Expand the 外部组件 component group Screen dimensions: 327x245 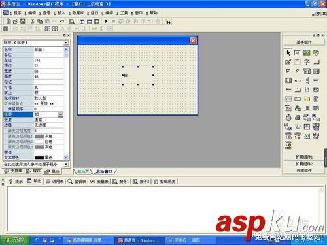click(x=304, y=171)
